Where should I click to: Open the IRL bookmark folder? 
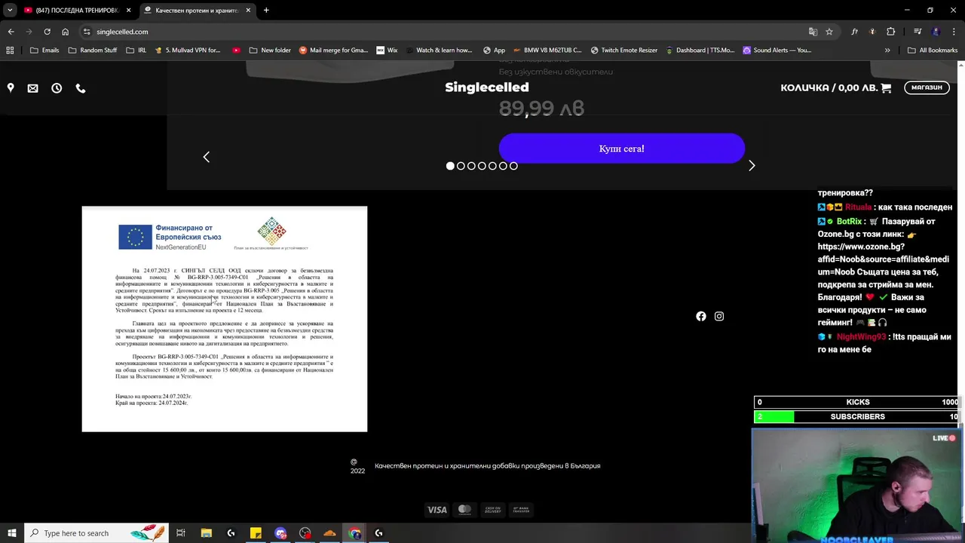pos(136,51)
